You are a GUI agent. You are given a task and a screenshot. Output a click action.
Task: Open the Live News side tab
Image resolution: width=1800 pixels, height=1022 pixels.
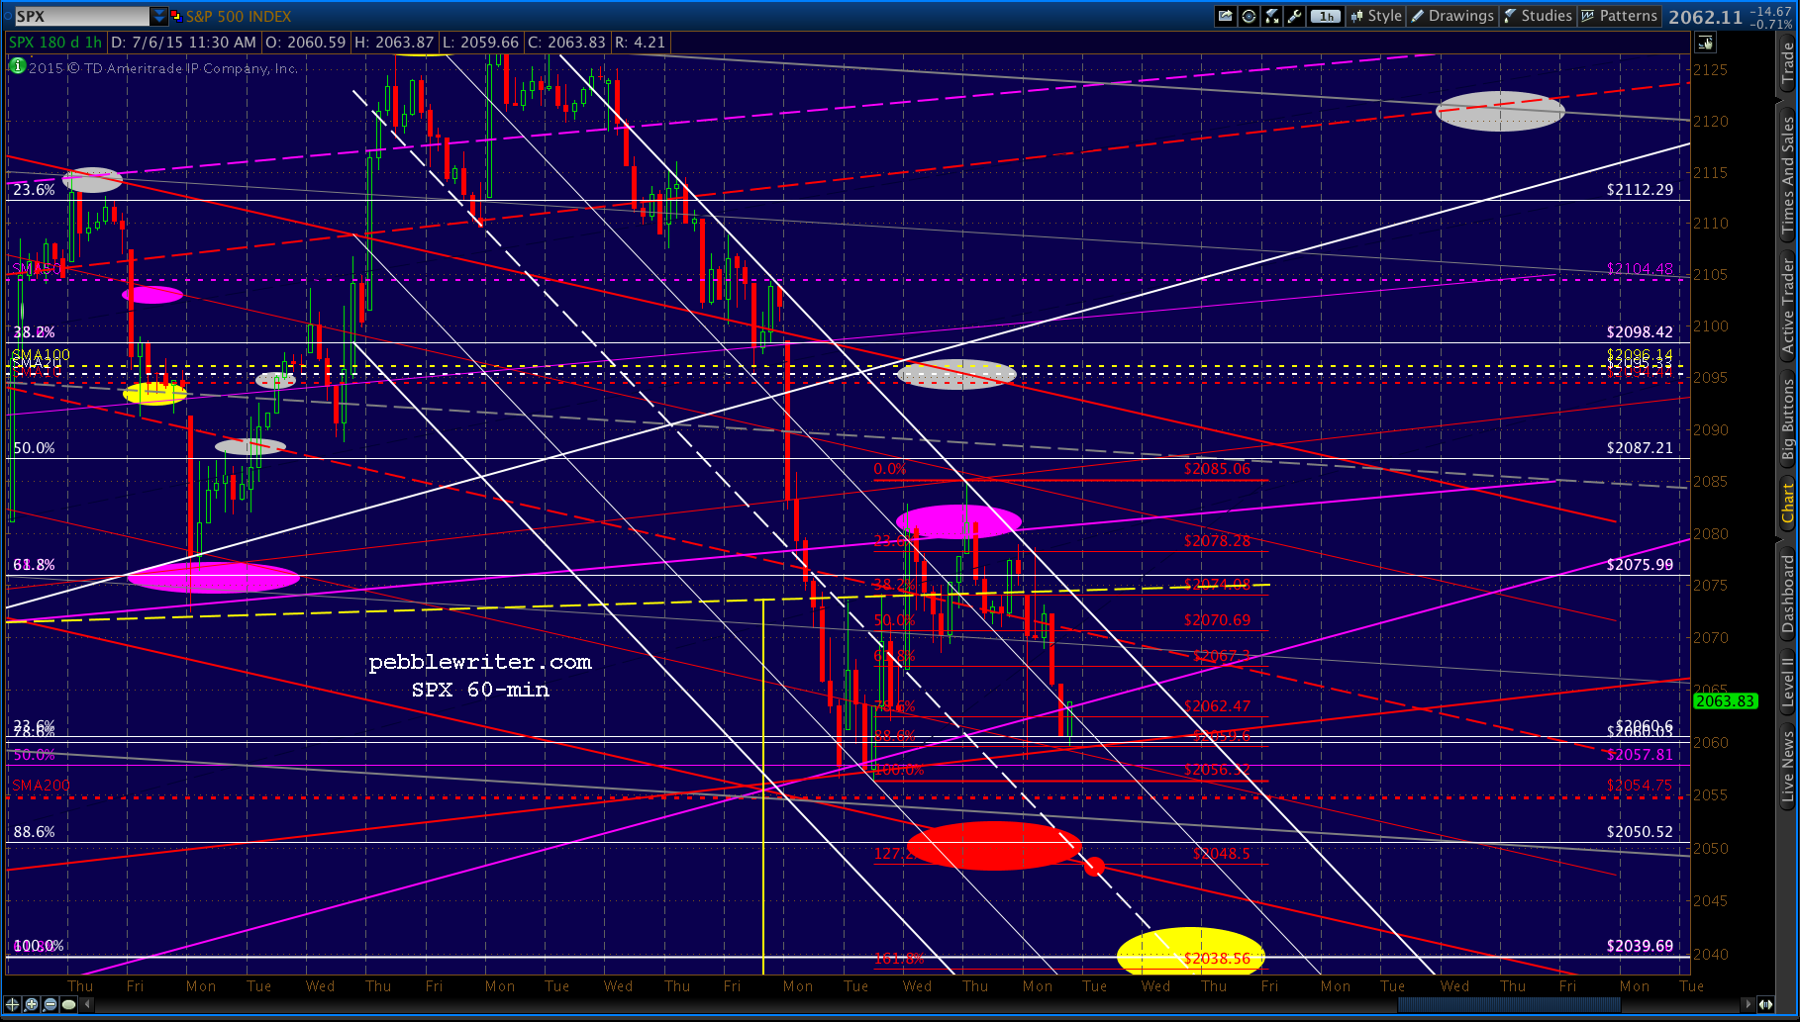pos(1787,765)
